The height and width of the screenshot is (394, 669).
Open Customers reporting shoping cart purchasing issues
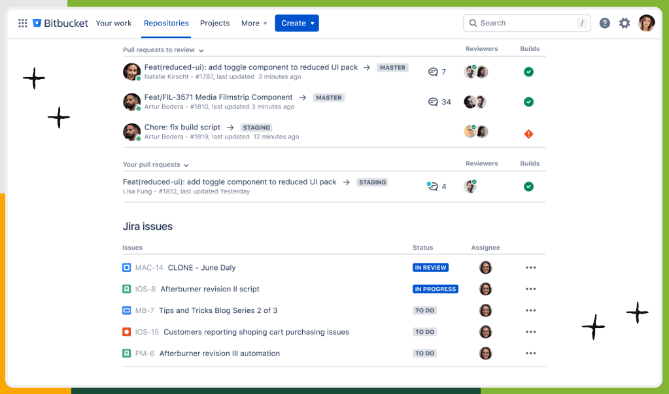pyautogui.click(x=256, y=332)
